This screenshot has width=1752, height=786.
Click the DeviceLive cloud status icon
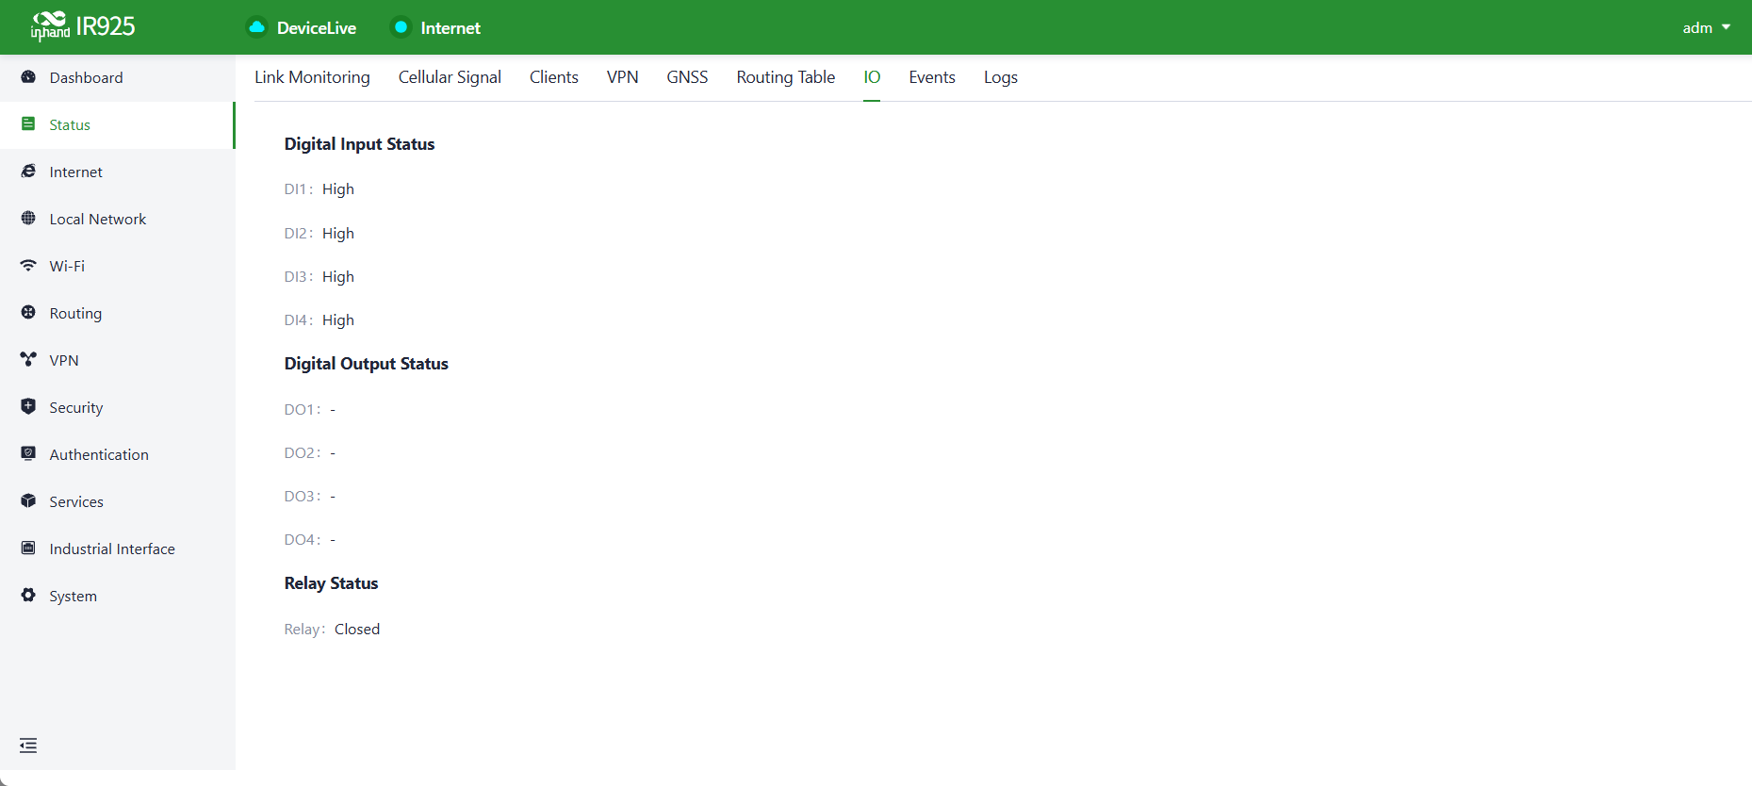256,27
